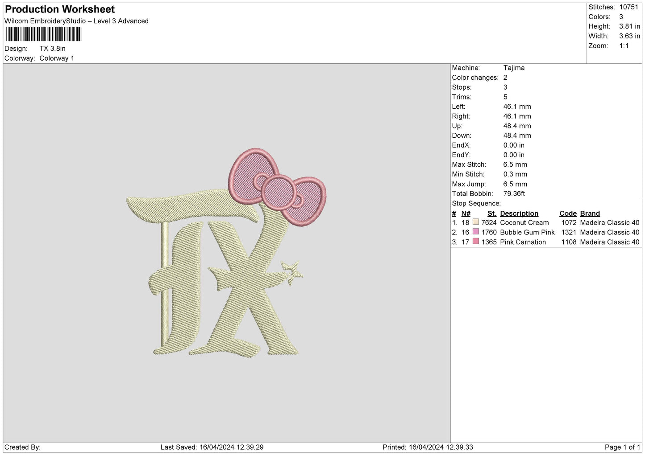The image size is (645, 455).
Task: Click the 'Coconut Cream' description
Action: (x=524, y=223)
